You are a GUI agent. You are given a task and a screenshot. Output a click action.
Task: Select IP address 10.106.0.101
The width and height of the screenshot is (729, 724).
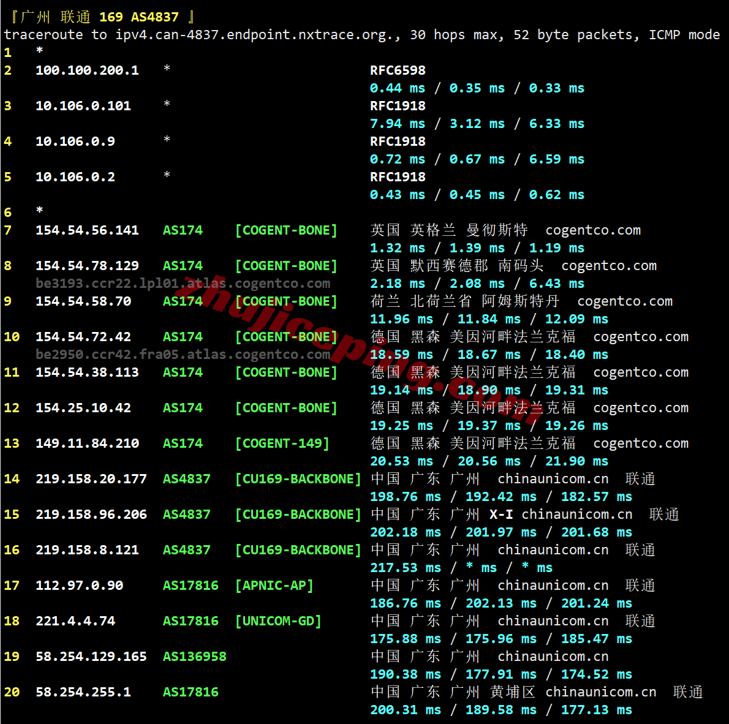click(83, 106)
